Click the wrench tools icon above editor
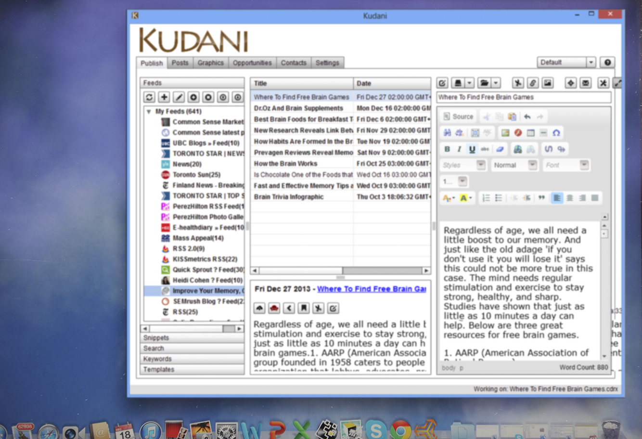This screenshot has width=642, height=439. (603, 83)
